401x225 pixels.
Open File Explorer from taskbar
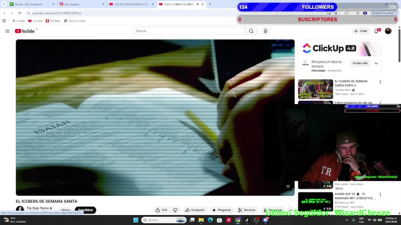201,220
